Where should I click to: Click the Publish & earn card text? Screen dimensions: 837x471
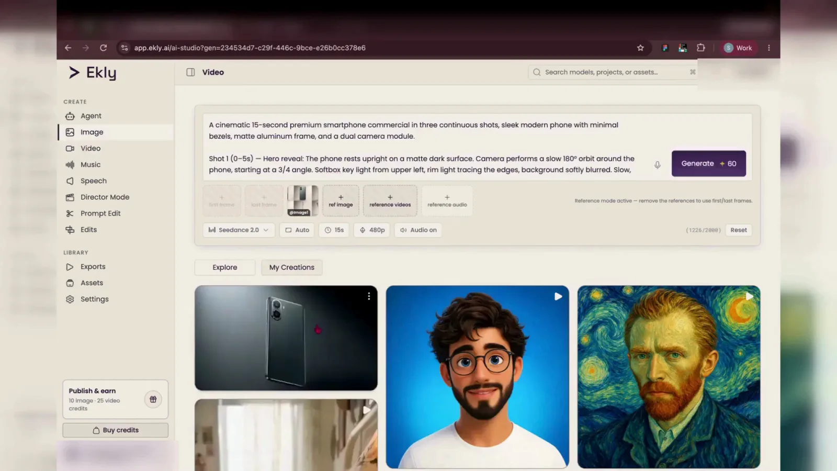(x=95, y=399)
